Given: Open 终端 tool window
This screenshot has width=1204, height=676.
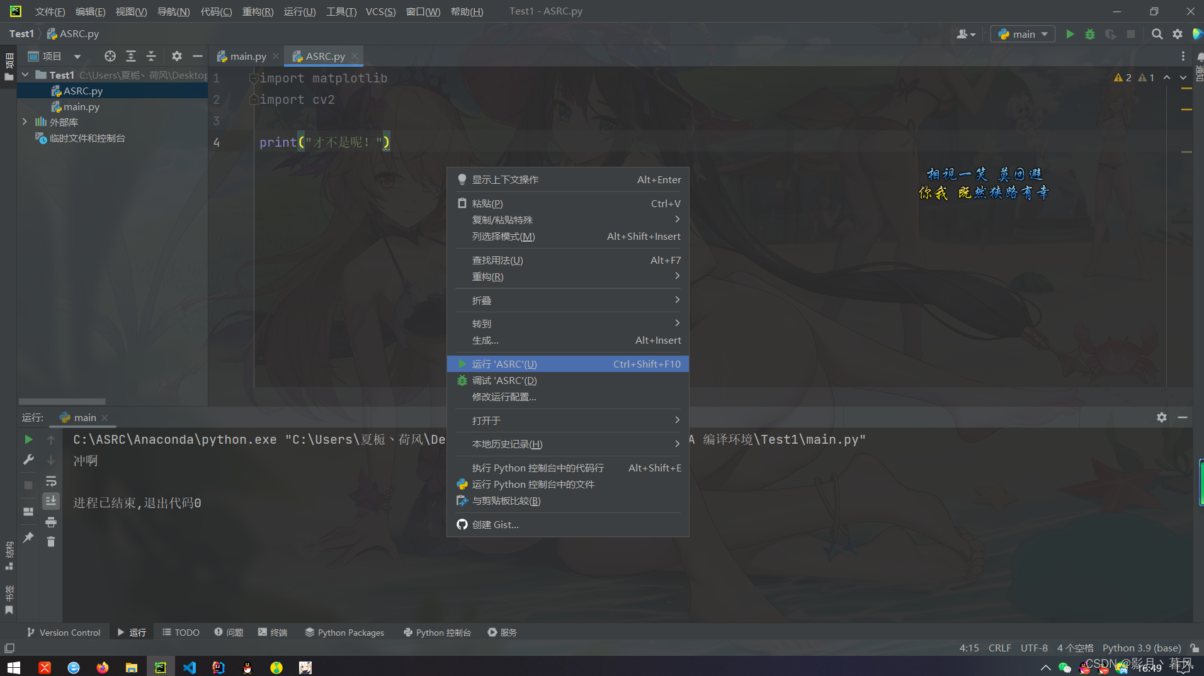Looking at the screenshot, I should click(273, 632).
